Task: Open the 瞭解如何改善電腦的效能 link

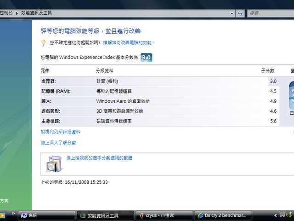Action: tap(129, 43)
